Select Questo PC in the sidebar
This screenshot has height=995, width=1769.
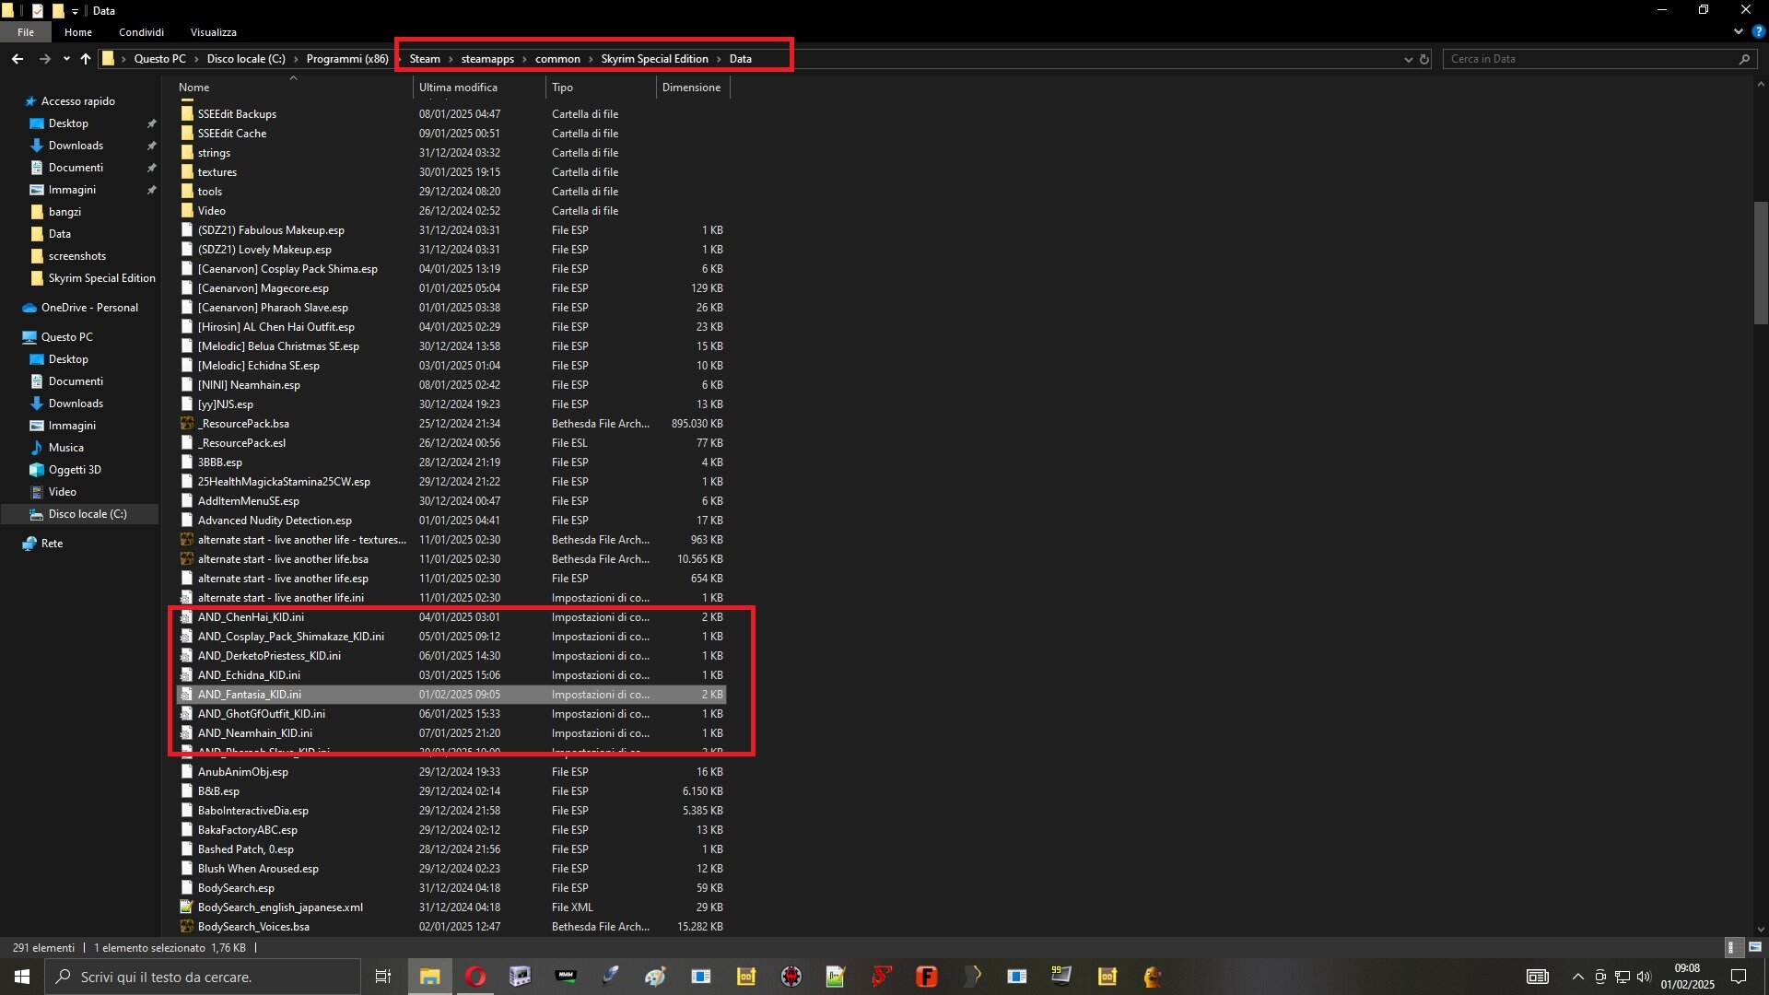(67, 337)
